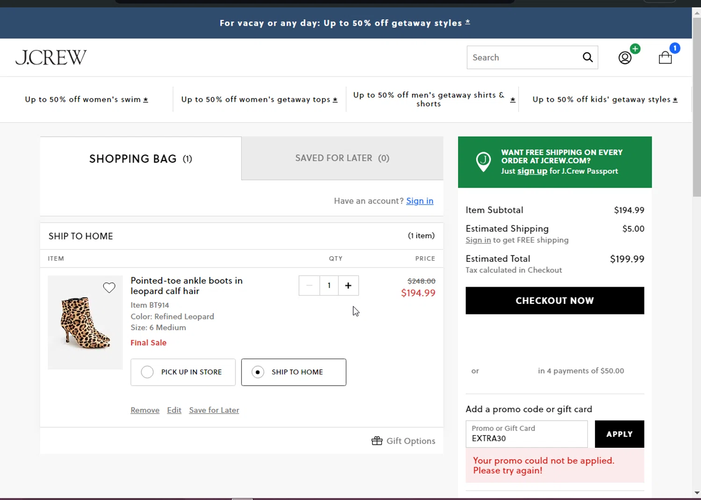The width and height of the screenshot is (701, 500).
Task: Click scrollbar down arrow
Action: (x=697, y=493)
